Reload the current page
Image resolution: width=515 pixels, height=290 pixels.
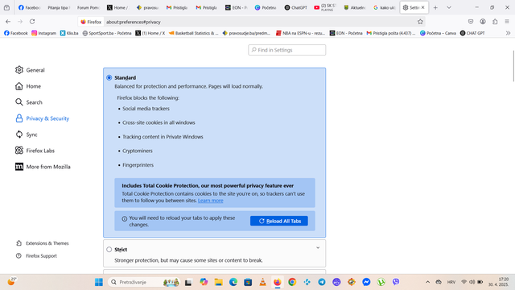(x=32, y=22)
